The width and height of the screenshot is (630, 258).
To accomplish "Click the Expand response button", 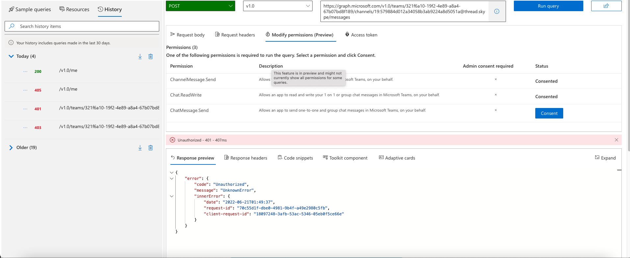I will coord(605,158).
